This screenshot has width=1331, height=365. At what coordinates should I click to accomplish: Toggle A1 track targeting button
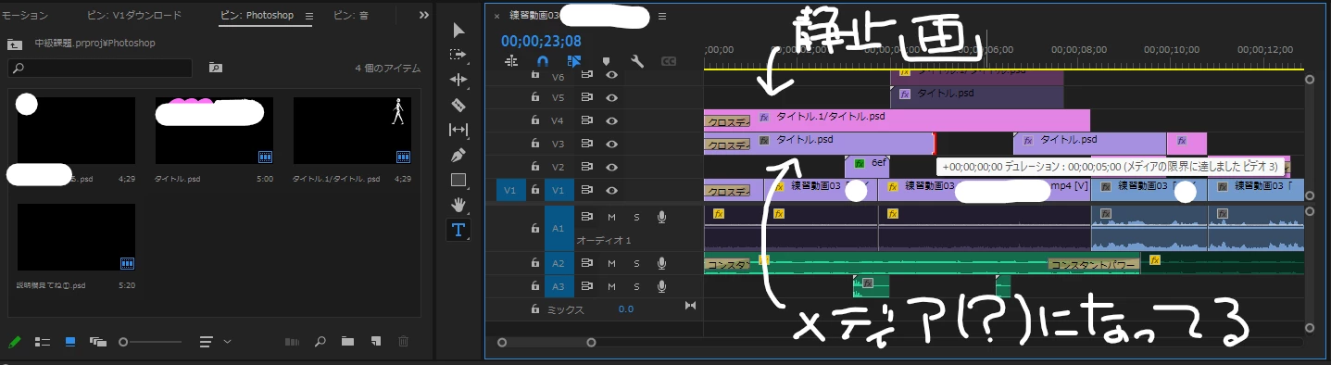[x=559, y=228]
